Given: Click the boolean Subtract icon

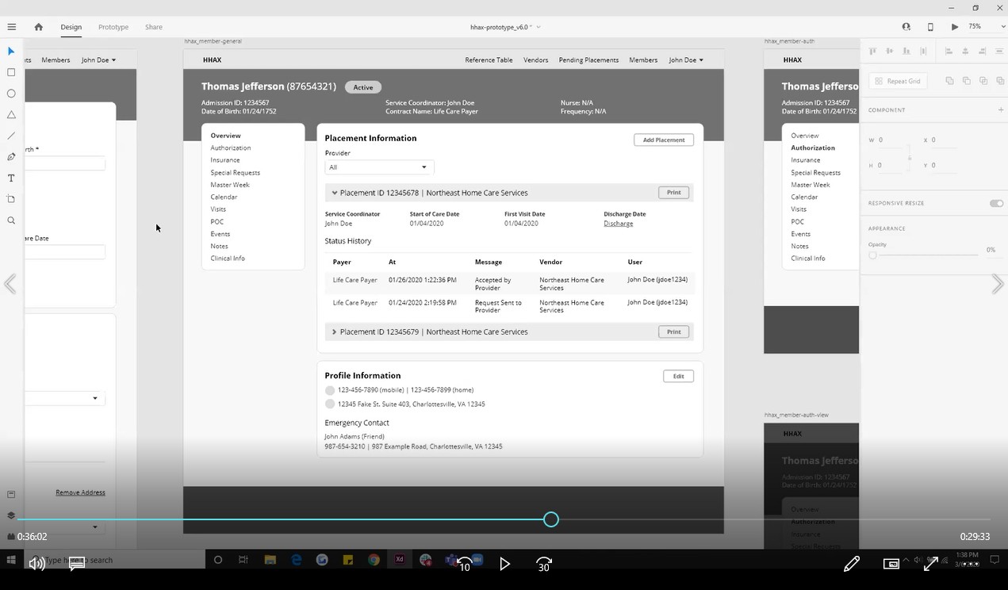Looking at the screenshot, I should point(966,81).
